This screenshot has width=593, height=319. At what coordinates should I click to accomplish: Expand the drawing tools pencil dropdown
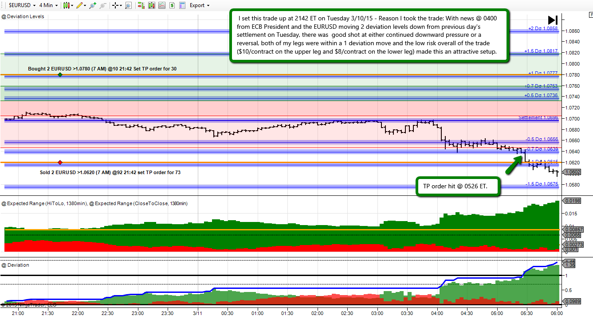coord(81,5)
